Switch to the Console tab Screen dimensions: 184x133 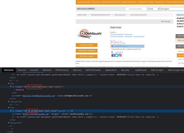[34, 70]
